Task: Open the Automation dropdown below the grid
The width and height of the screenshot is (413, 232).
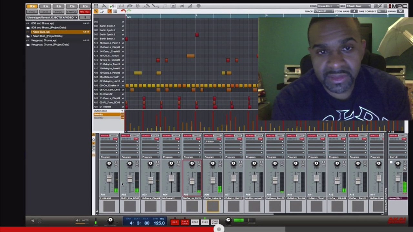Action: click(108, 111)
